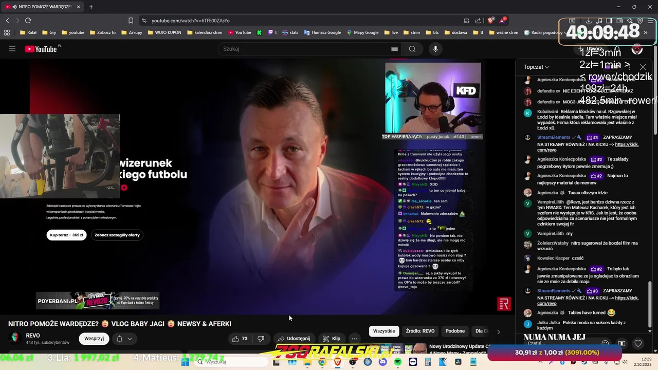Open the browser apps grid icon
The width and height of the screenshot is (658, 370).
tap(7, 32)
